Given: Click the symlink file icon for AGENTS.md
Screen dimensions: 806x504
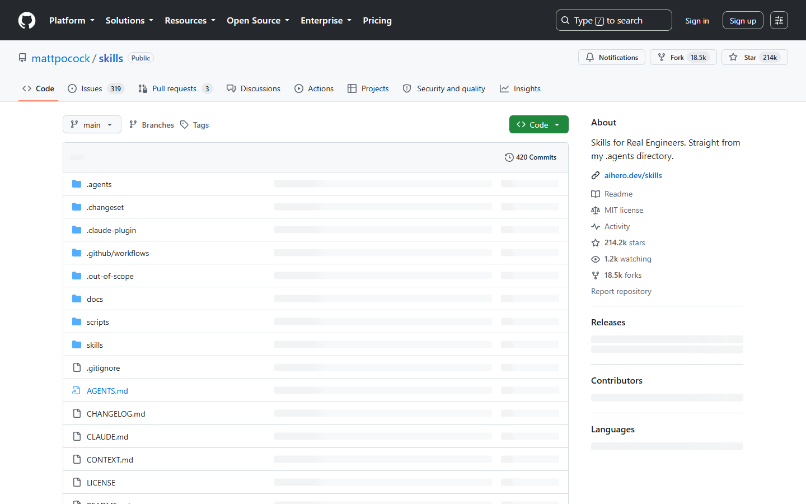Looking at the screenshot, I should [x=77, y=390].
